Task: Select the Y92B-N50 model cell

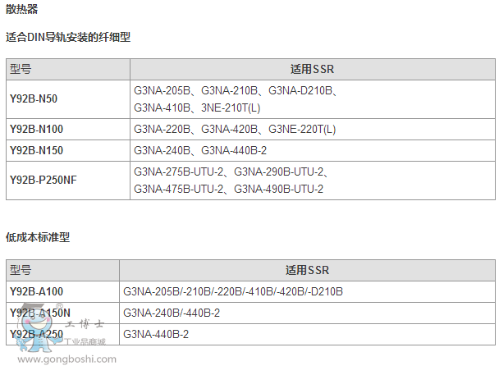Action: click(34, 99)
